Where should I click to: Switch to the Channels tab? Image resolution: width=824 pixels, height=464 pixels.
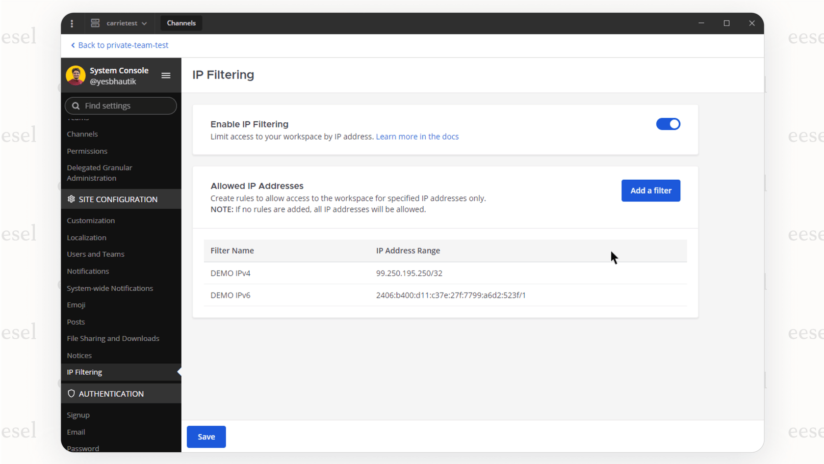181,23
